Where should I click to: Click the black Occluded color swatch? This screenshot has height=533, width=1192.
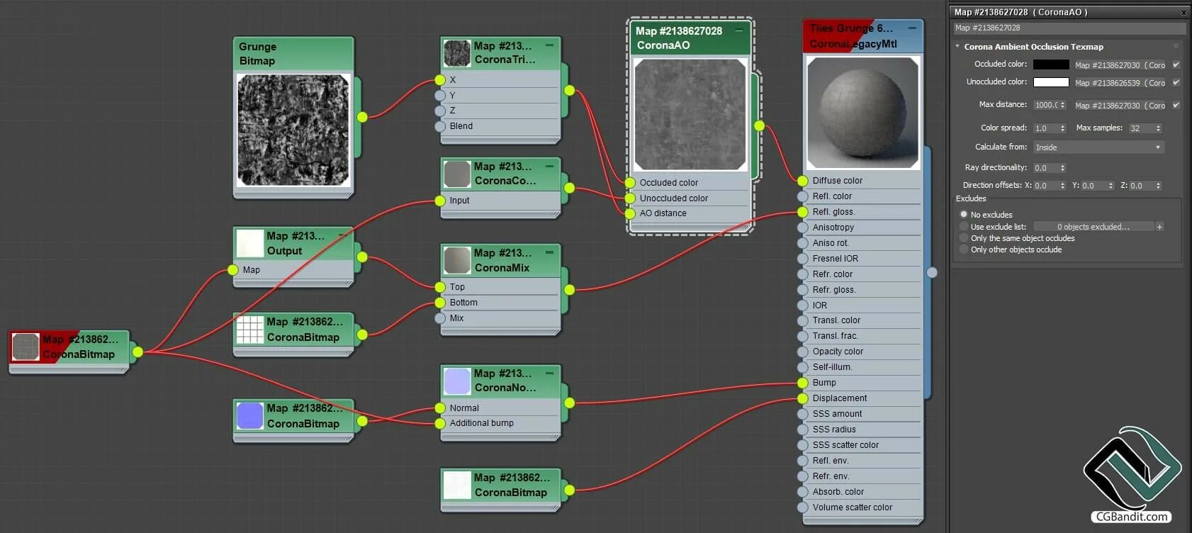[x=1051, y=64]
